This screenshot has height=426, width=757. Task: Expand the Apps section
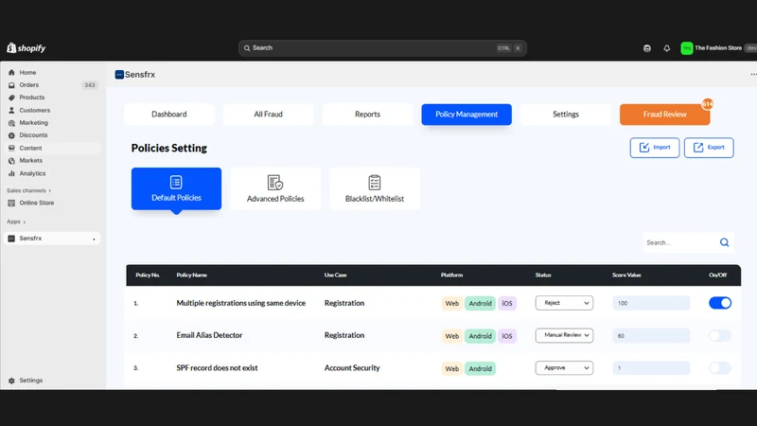pos(16,222)
